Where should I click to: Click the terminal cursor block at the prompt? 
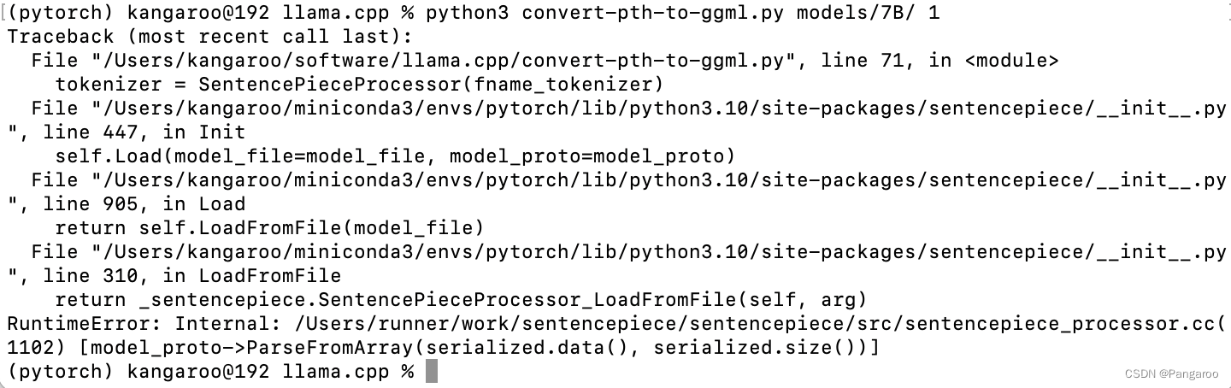click(431, 372)
